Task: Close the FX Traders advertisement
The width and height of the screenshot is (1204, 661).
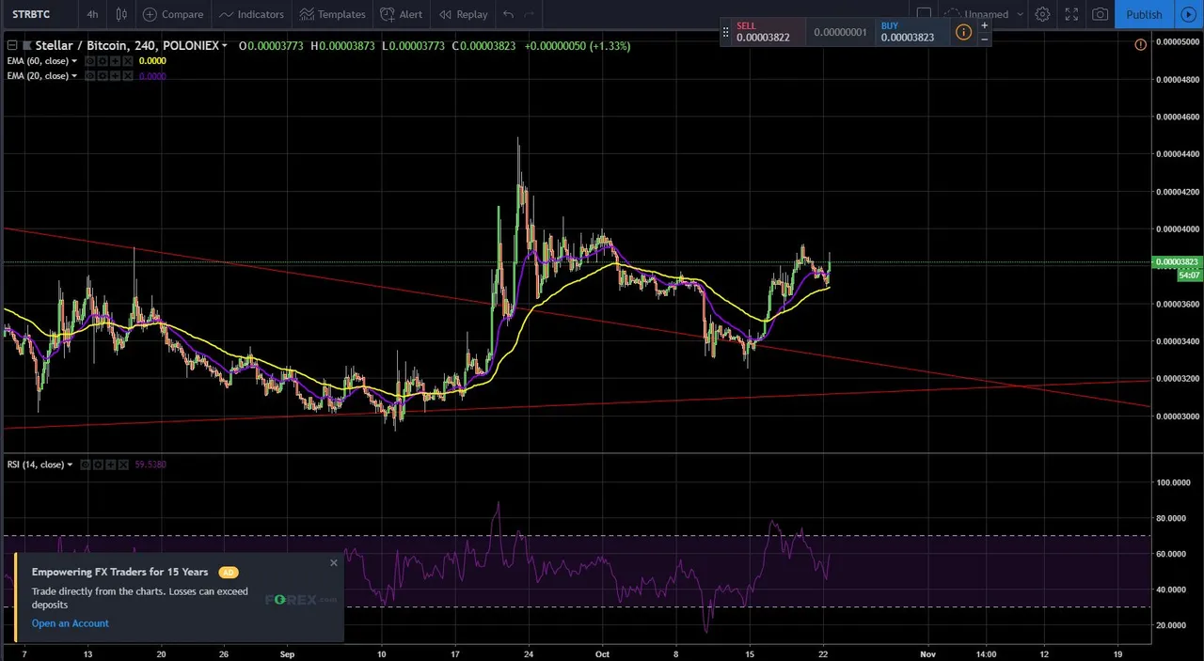Action: tap(333, 563)
